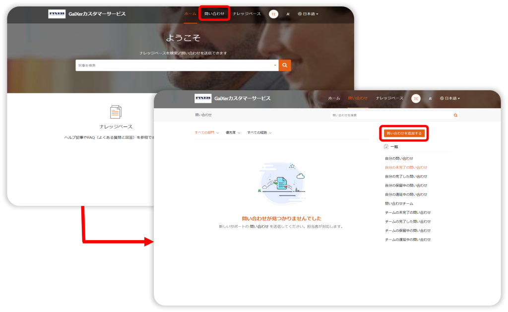This screenshot has height=312, width=508.
Task: Open the 自分の完了した問い合わせ list link
Action: (x=406, y=177)
